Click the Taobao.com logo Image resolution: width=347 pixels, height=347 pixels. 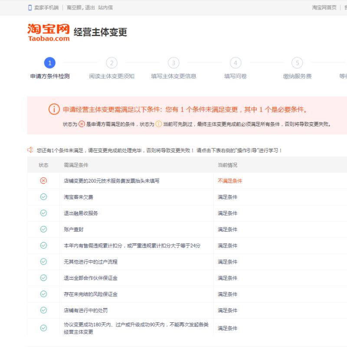coord(49,32)
